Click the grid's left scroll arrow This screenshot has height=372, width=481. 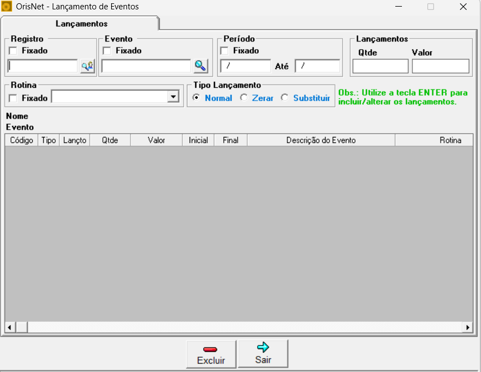click(10, 327)
